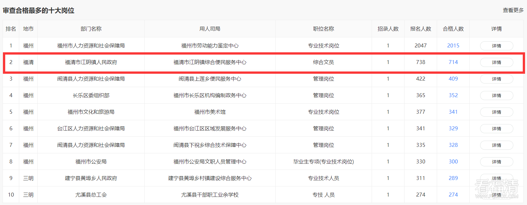This screenshot has width=527, height=205.
Task: Click the 部门名称 column header
Action: point(91,29)
